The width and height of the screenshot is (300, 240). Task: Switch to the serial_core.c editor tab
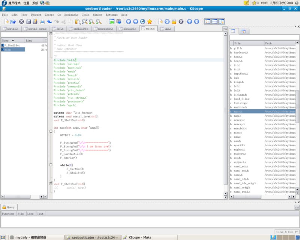coord(35,29)
